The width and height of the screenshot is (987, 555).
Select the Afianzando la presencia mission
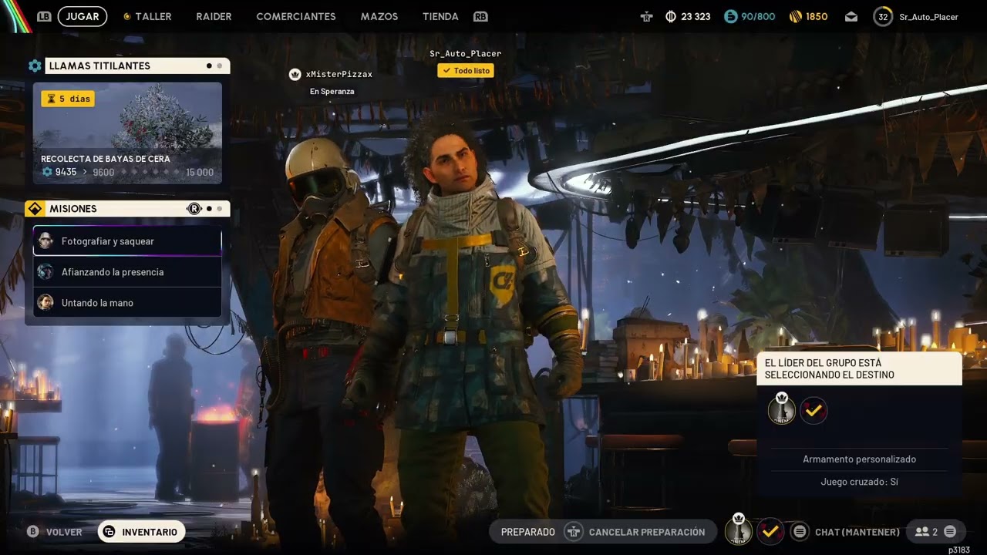(127, 272)
